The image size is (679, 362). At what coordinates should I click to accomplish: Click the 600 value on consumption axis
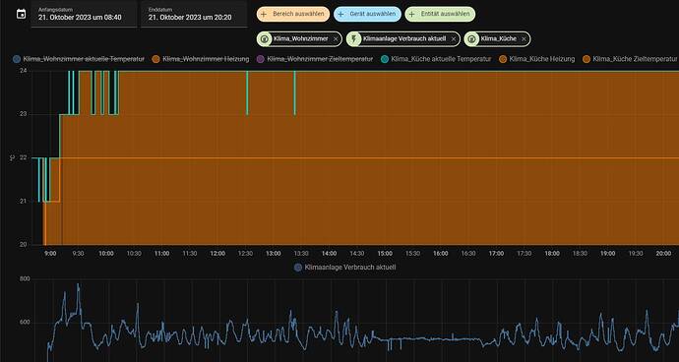coord(25,323)
